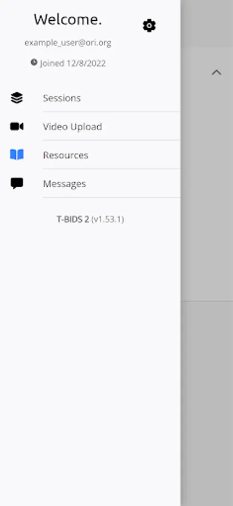Click the video camera icon
233x506 pixels.
[17, 126]
